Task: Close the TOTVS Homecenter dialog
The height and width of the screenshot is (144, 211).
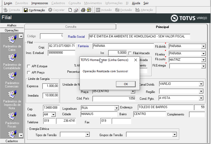Action: pyautogui.click(x=136, y=60)
